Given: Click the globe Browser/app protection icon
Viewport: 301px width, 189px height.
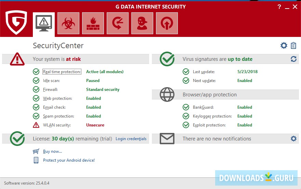Looking at the screenshot, I should [x=167, y=94].
